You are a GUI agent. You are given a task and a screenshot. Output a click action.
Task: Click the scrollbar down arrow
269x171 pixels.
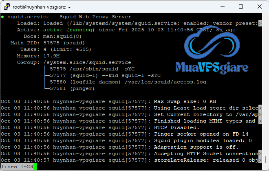265,167
